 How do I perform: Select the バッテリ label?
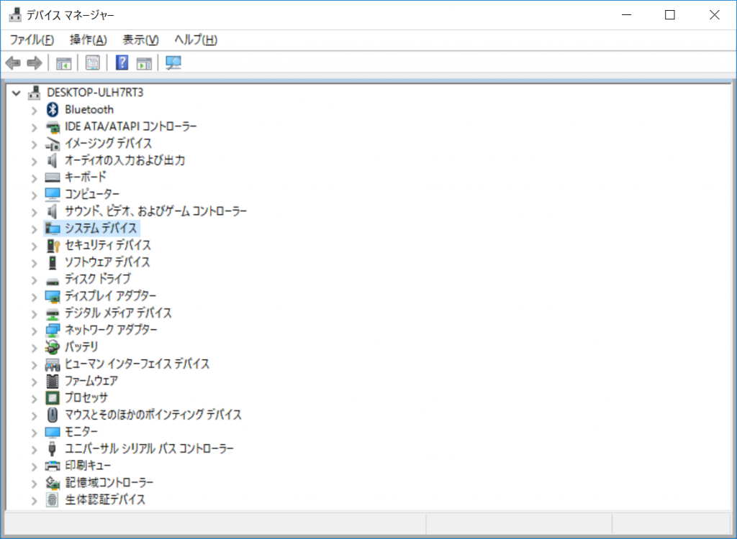[82, 346]
